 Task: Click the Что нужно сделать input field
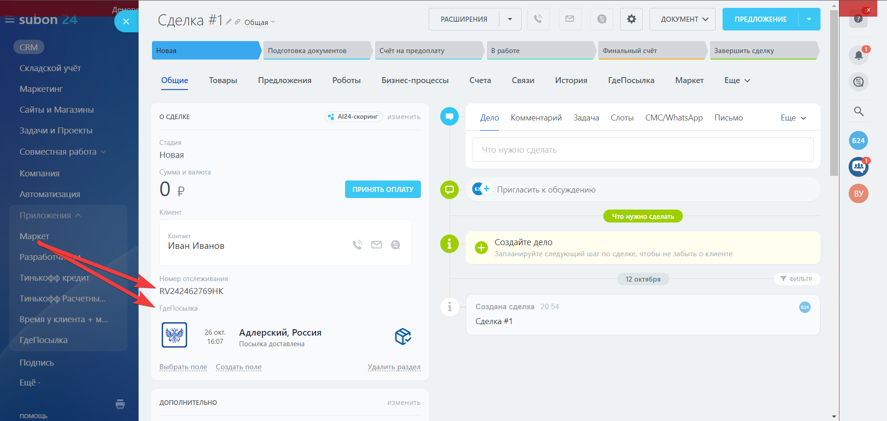pos(643,150)
